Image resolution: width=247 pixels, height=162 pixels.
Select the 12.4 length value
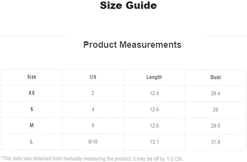click(x=154, y=93)
